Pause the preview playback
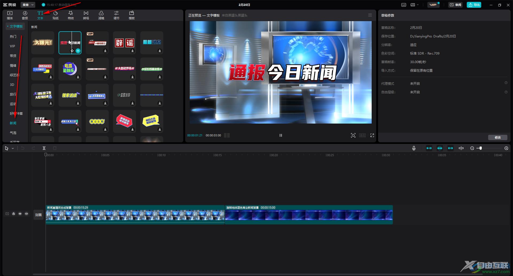Screen dimensions: 513x276 (281, 135)
